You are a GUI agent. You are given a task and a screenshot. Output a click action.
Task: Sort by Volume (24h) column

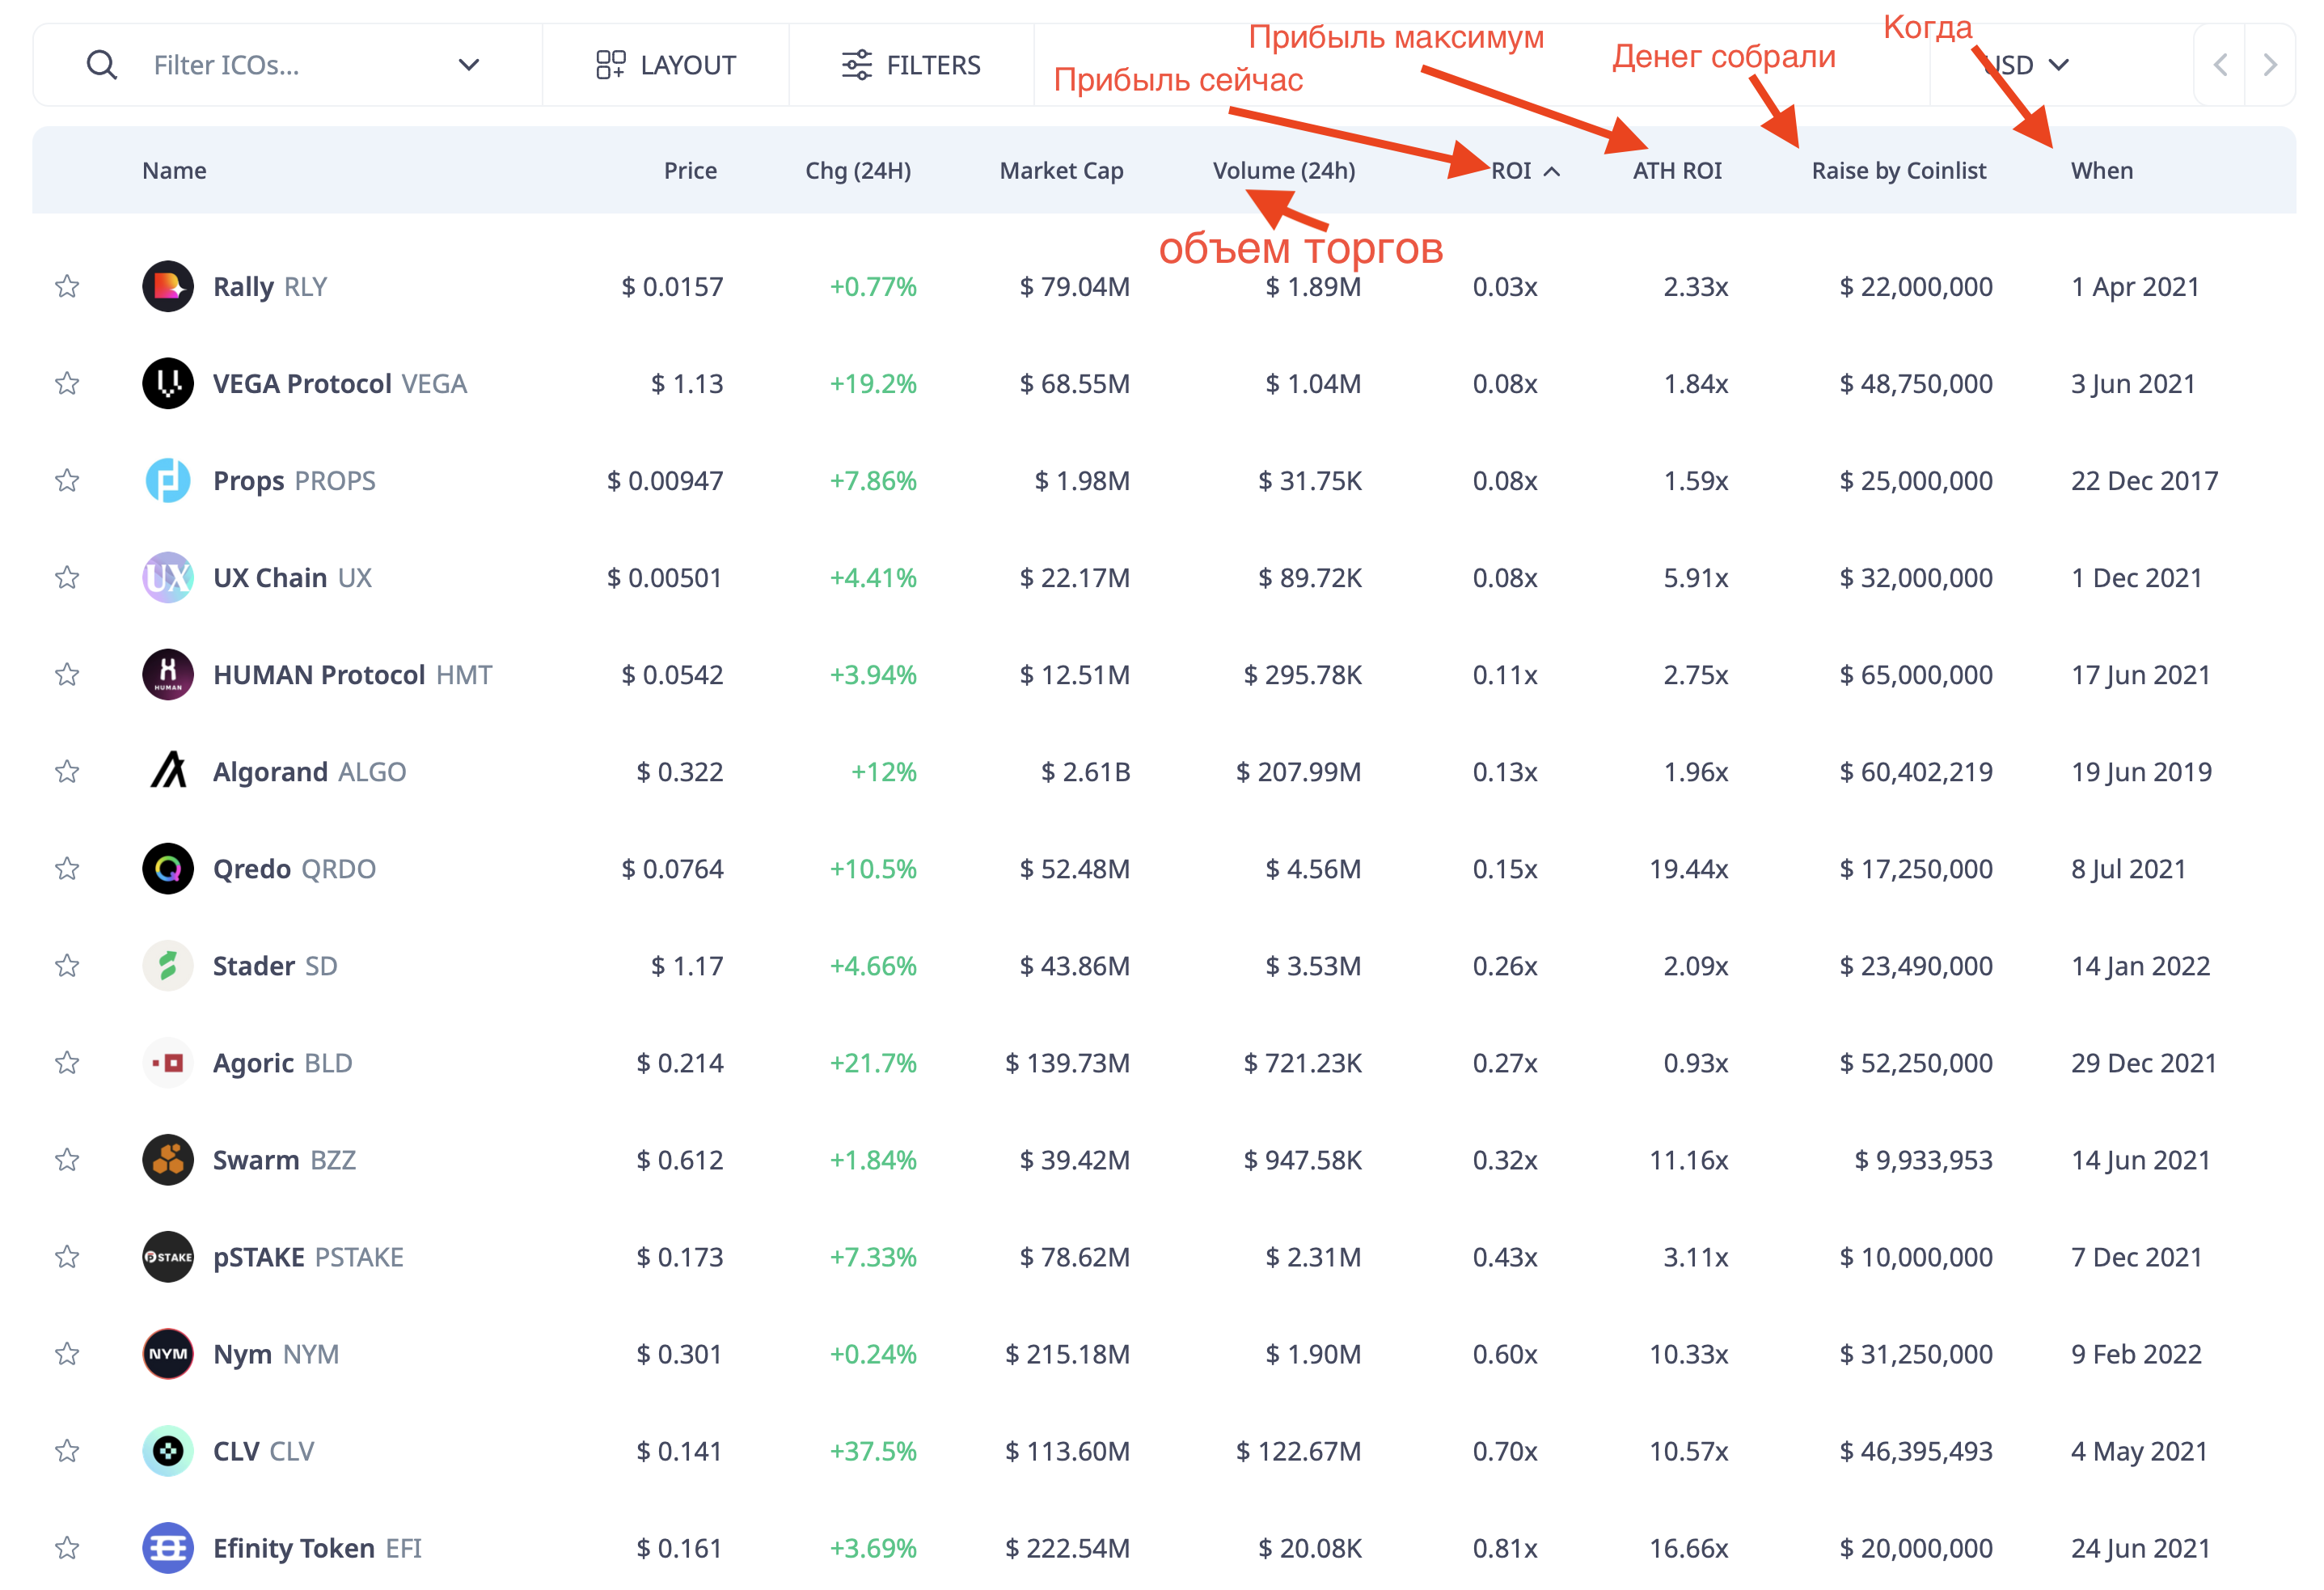[x=1284, y=171]
